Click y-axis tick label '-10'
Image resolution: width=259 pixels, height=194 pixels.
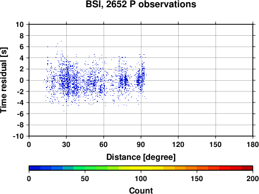18,136
